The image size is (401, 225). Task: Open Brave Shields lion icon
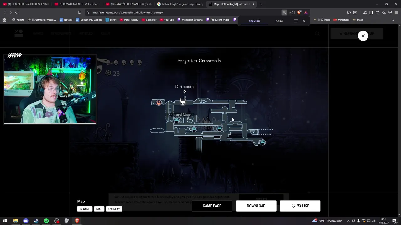pos(299,12)
